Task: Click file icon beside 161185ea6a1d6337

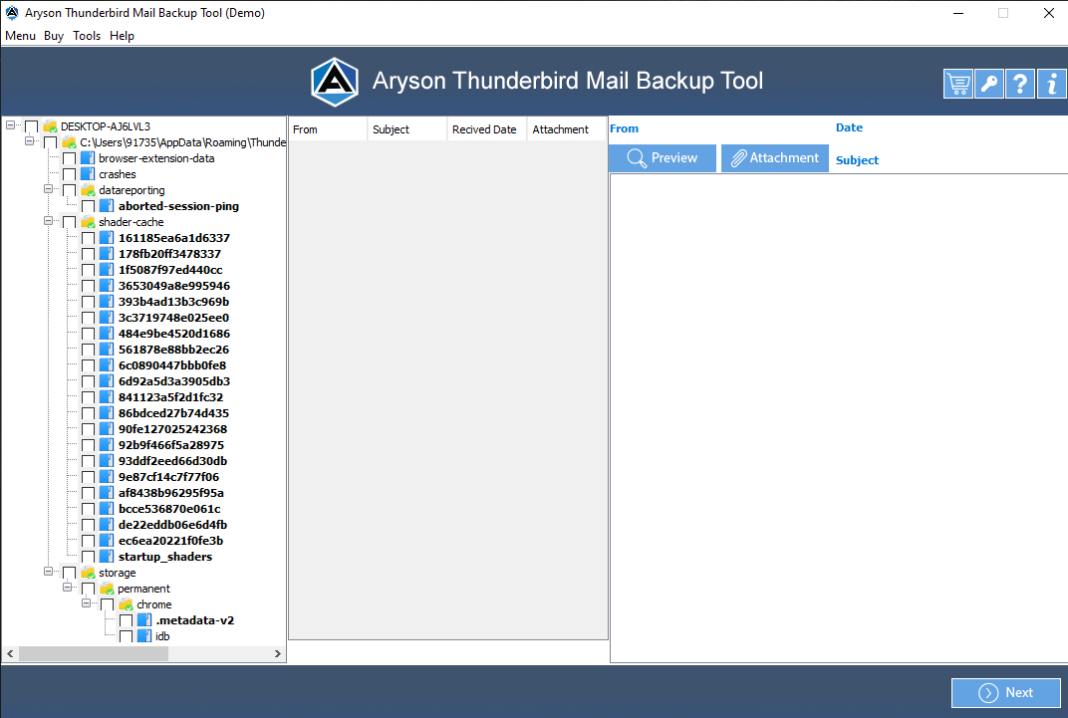Action: pyautogui.click(x=107, y=238)
